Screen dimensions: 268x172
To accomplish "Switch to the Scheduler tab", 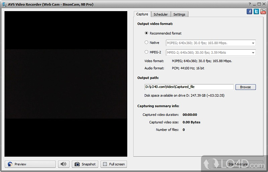I will 161,14.
